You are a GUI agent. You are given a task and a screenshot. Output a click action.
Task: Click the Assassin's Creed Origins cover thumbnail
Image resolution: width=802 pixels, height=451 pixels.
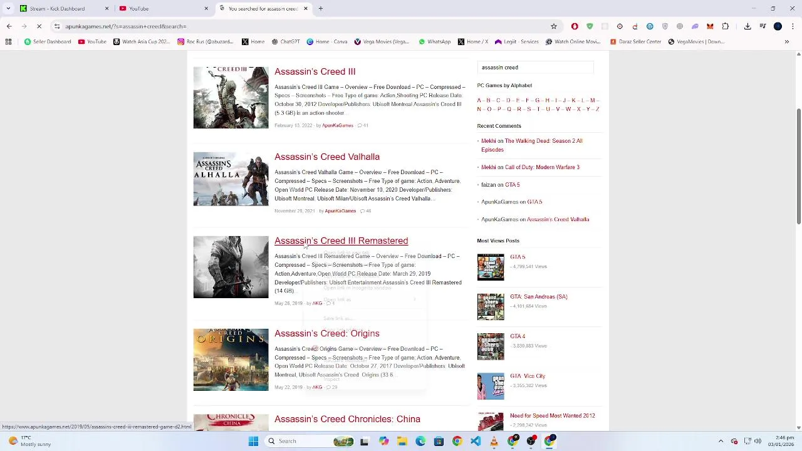[x=231, y=360]
